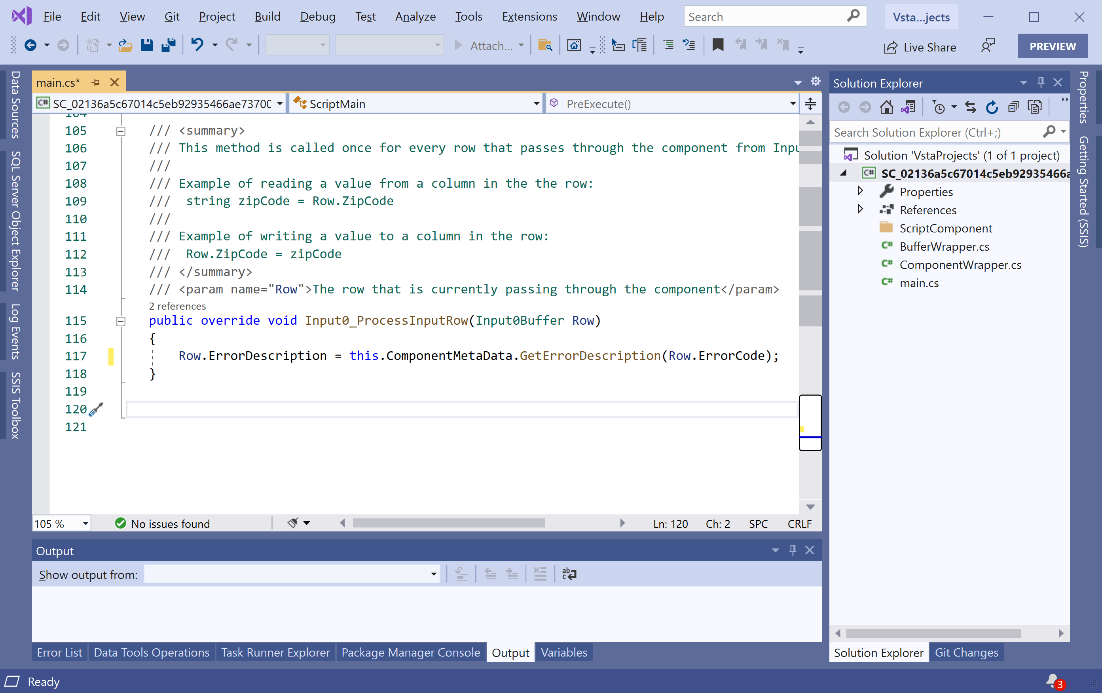Click the Open File folder icon

[x=125, y=46]
